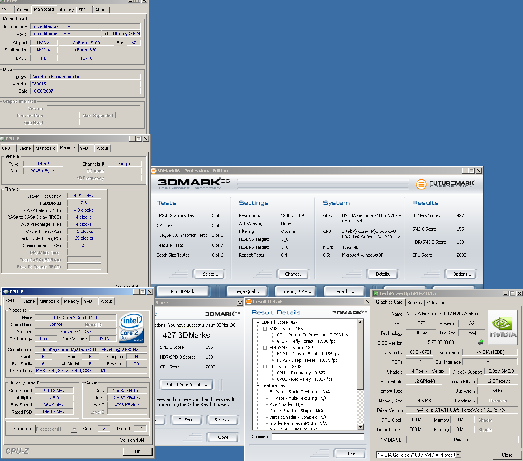Click the Driver Version field in GPU-Z
Viewport: 523px width, 461px height.
pos(462,410)
